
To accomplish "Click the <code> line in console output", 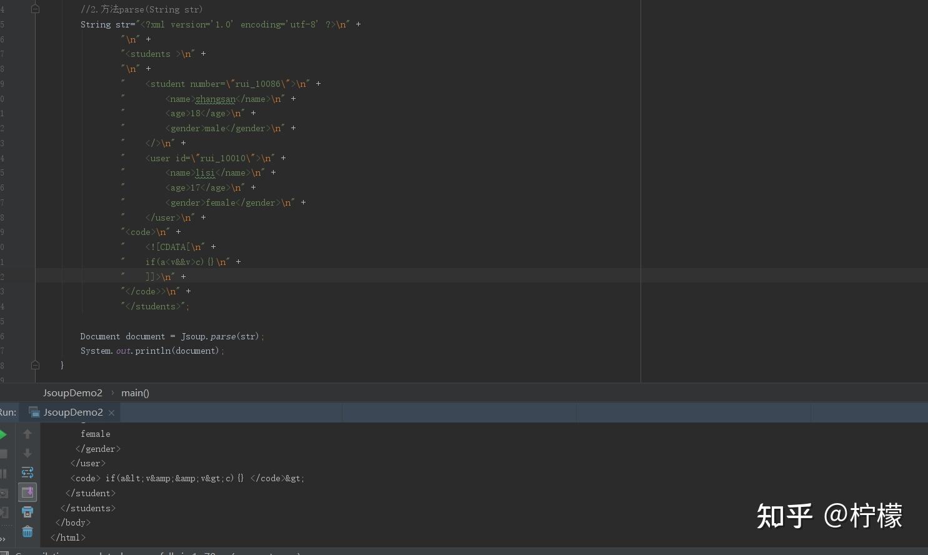I will (187, 478).
